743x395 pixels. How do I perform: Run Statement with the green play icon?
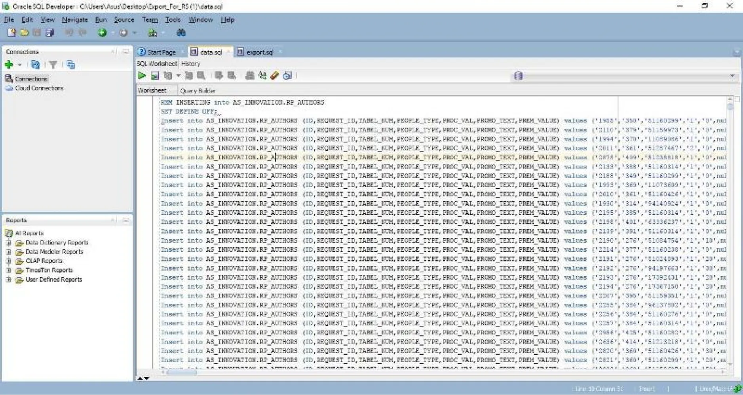[x=142, y=75]
